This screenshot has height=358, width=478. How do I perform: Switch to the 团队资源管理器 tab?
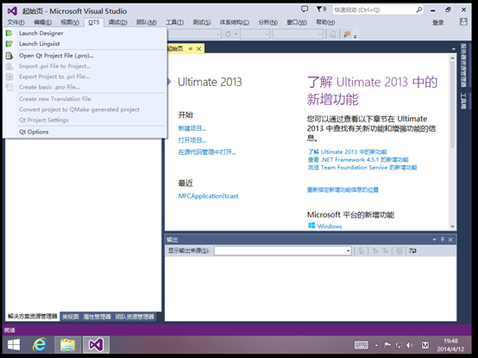click(x=135, y=317)
